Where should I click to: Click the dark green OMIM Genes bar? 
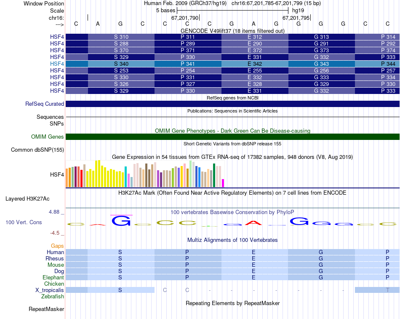point(232,137)
